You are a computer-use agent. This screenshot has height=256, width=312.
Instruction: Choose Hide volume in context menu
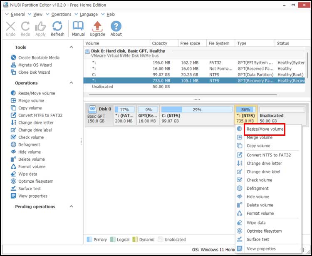268,196
